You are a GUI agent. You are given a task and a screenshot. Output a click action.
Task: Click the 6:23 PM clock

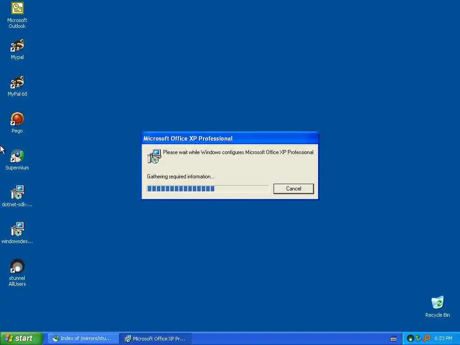(443, 339)
